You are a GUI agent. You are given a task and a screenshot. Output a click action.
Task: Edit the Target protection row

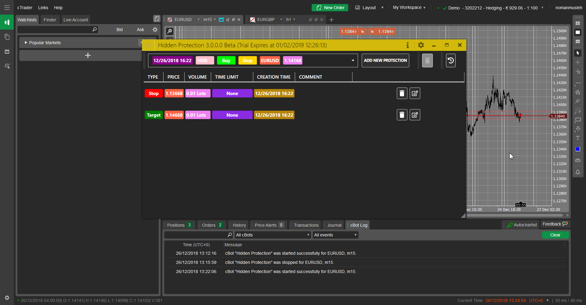pos(415,115)
